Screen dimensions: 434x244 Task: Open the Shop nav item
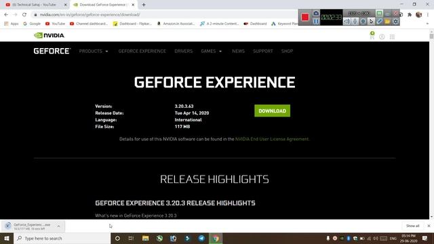tap(287, 52)
